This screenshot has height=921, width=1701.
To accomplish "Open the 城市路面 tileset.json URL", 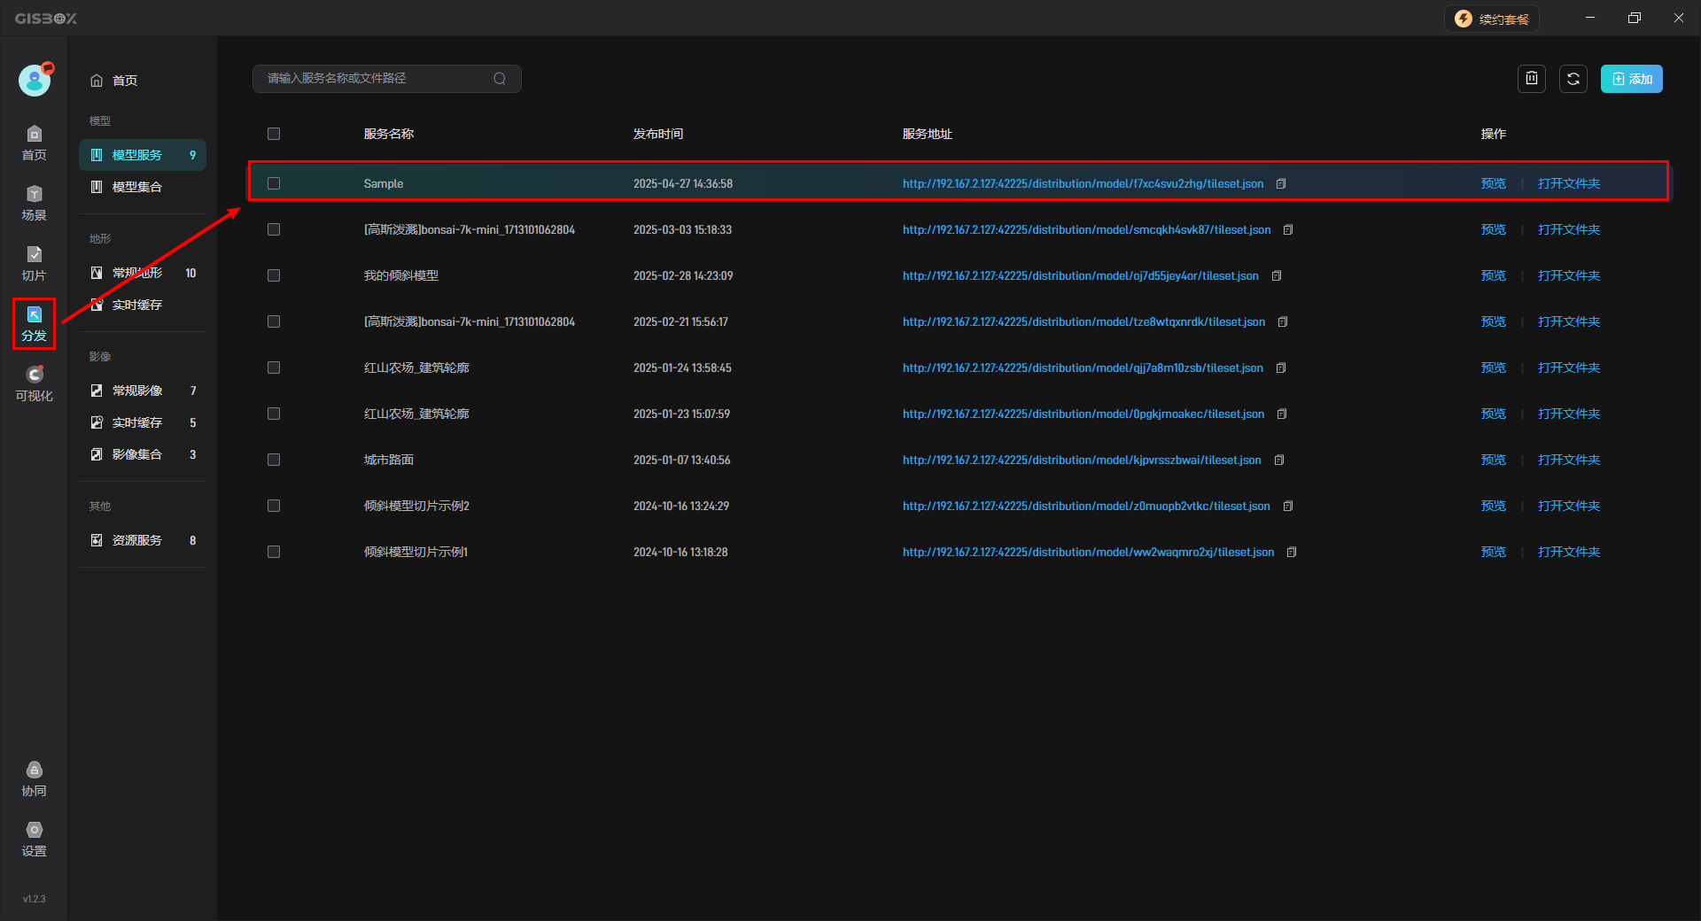I will 1082,460.
